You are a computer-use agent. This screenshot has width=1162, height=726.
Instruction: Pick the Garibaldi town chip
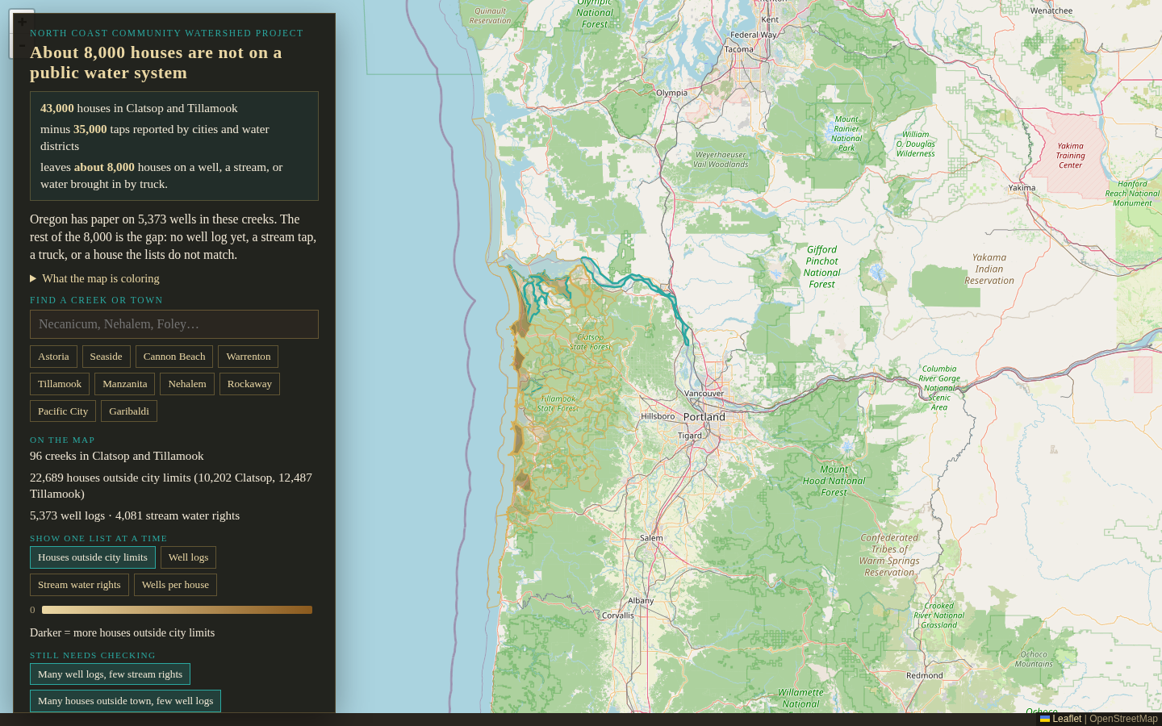[x=129, y=411]
